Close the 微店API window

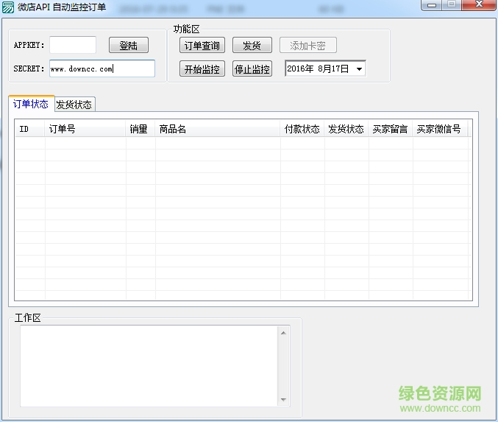[x=479, y=4]
